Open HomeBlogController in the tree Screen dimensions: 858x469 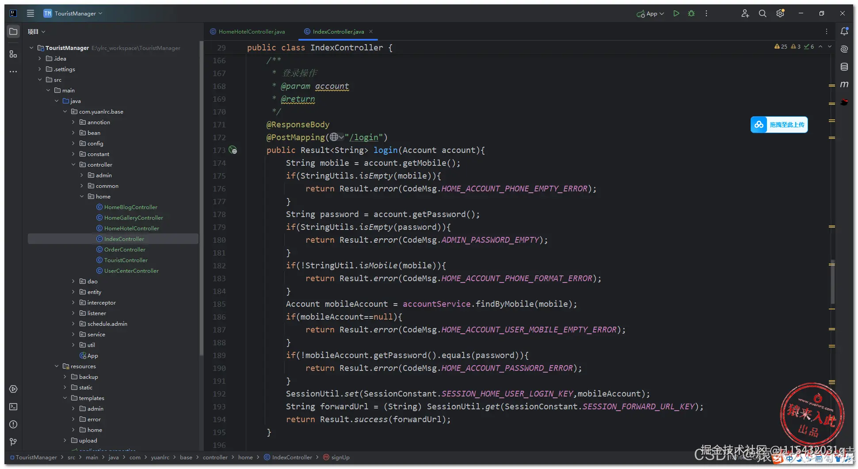[x=131, y=207]
